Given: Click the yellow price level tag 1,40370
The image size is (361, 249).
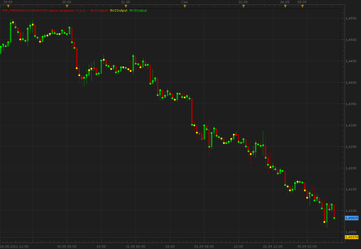Looking at the screenshot, I should (x=352, y=237).
